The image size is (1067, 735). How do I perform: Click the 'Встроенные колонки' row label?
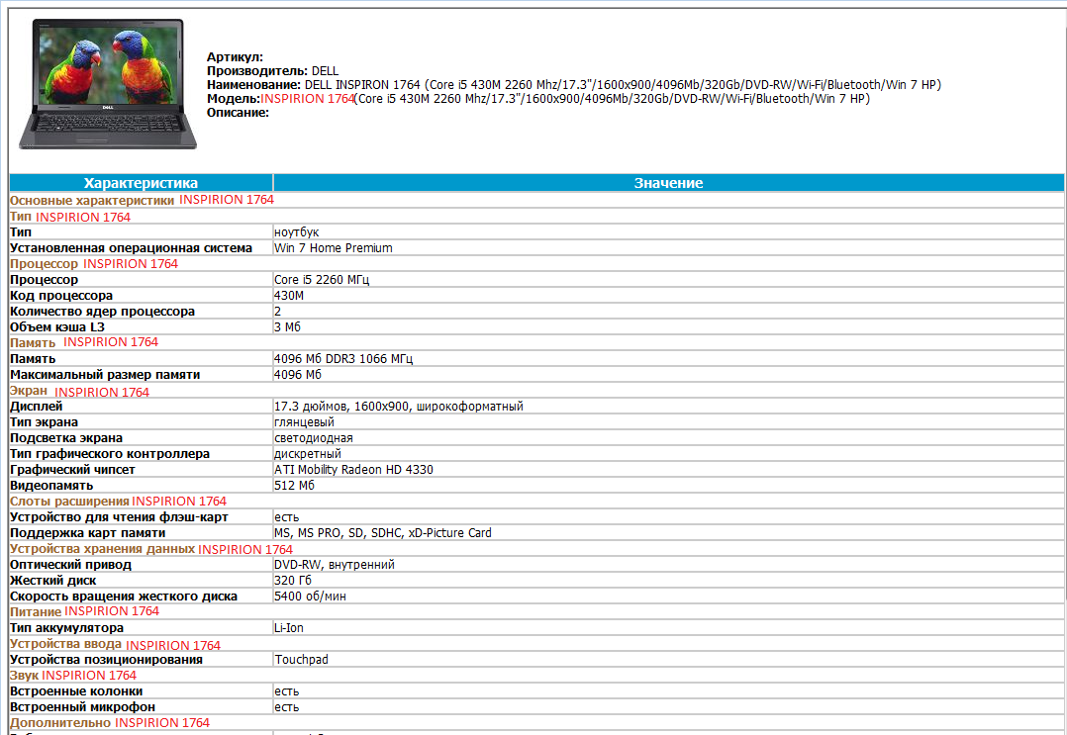pos(76,691)
